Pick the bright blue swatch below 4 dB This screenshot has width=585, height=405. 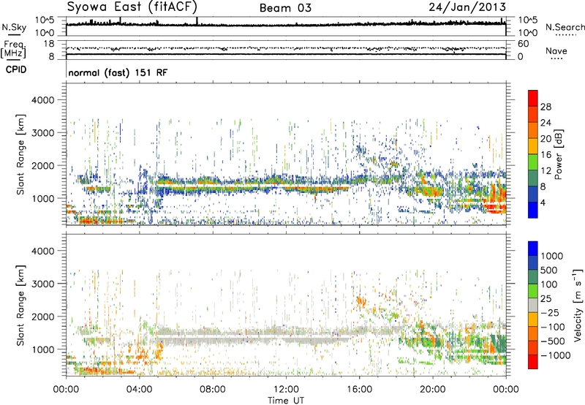pyautogui.click(x=533, y=210)
